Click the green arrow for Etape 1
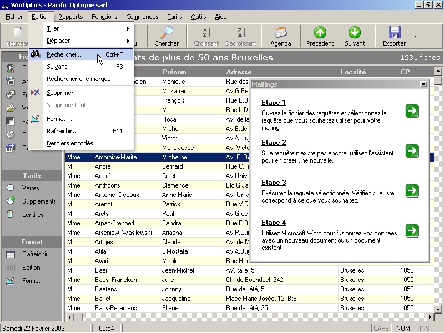This screenshot has height=333, width=444. click(x=412, y=110)
